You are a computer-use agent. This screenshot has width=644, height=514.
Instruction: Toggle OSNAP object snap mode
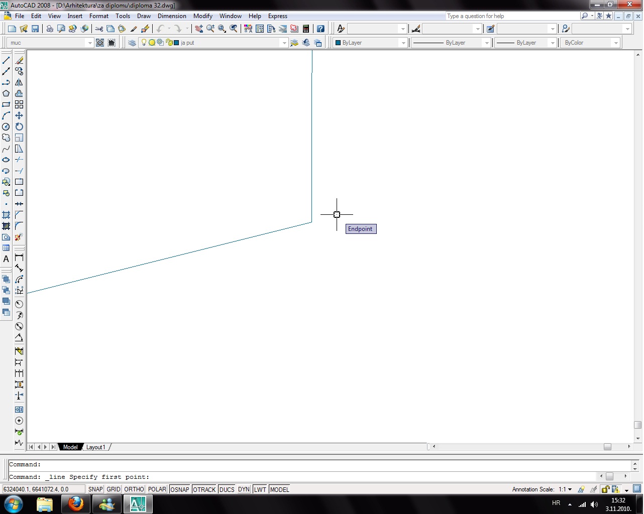click(x=179, y=489)
